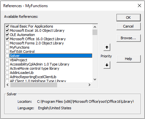The width and height of the screenshot is (145, 119).
Task: Select ActiveMovie control type library text
Action: pyautogui.click(x=34, y=68)
